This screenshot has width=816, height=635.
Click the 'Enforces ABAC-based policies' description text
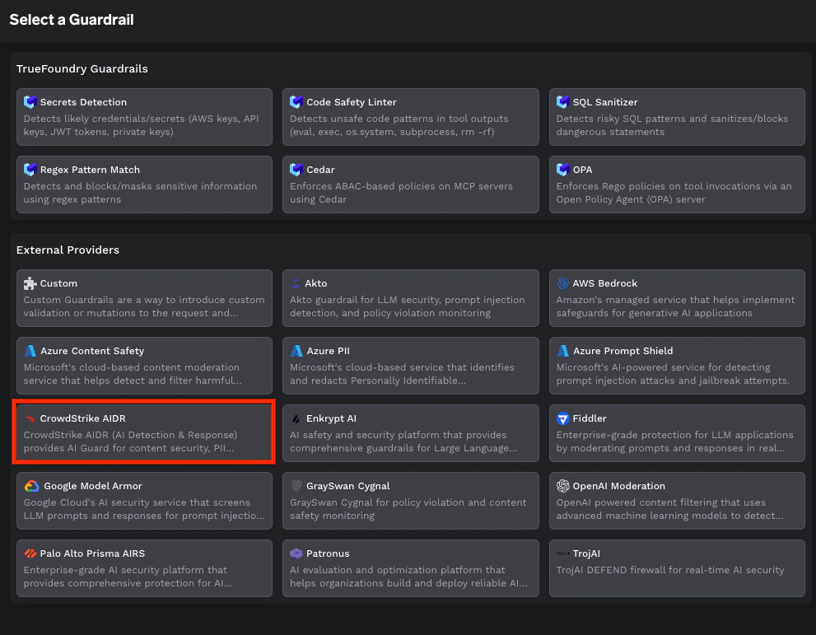point(401,193)
